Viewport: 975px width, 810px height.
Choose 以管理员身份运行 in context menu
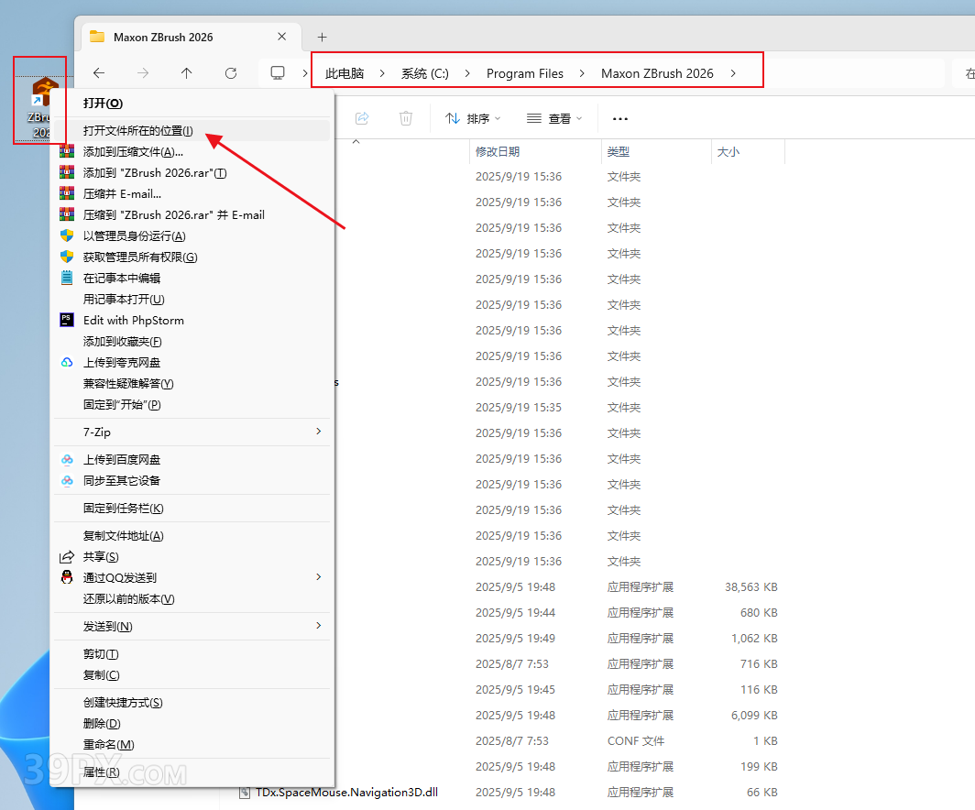pyautogui.click(x=134, y=236)
